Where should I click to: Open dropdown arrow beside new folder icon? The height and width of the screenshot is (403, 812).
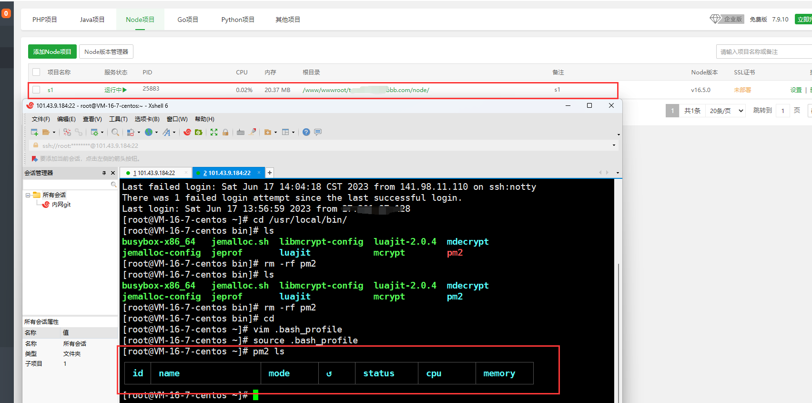pyautogui.click(x=275, y=133)
